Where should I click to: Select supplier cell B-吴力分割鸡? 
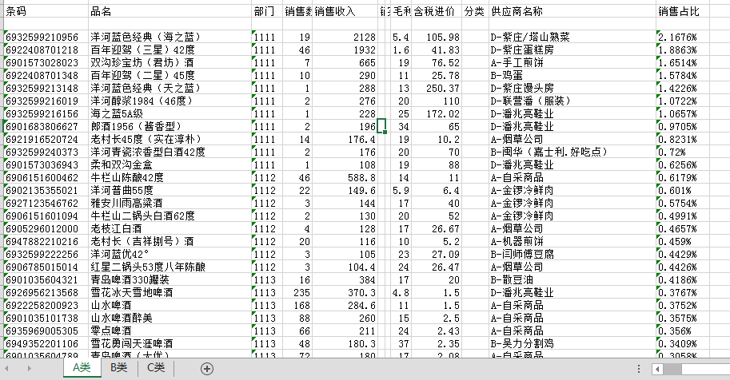[x=572, y=344]
